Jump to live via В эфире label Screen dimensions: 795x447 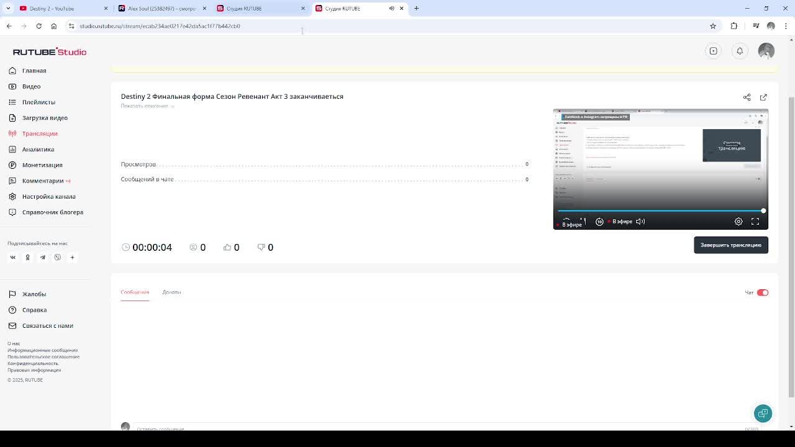622,222
